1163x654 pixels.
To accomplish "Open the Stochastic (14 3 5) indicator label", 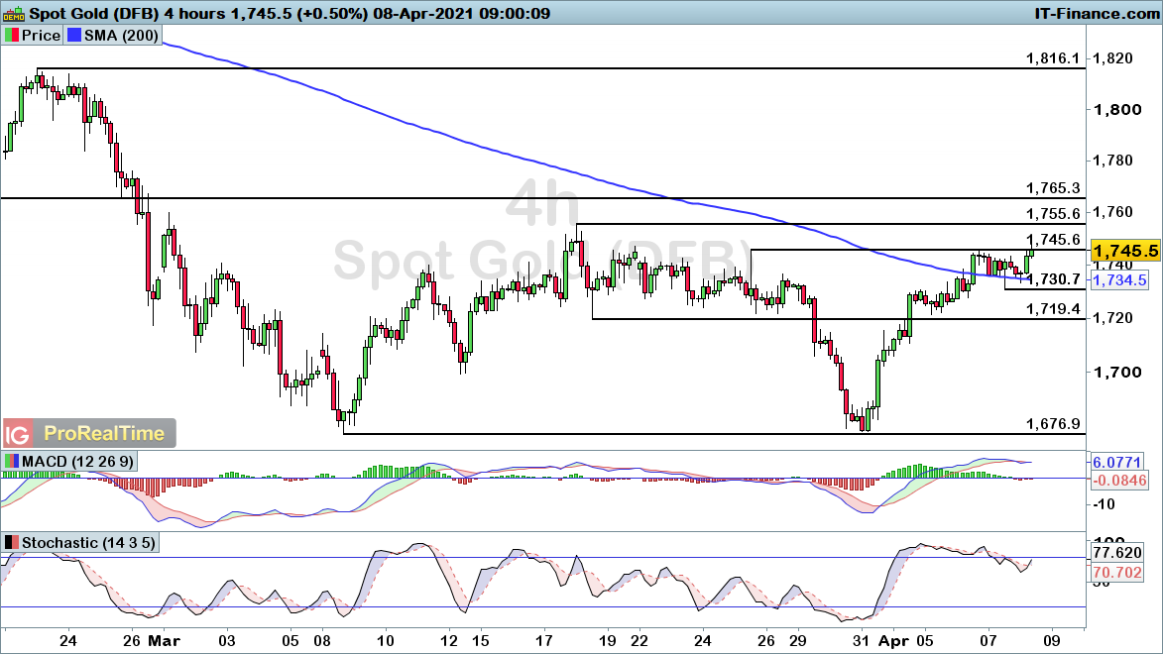I will pyautogui.click(x=88, y=543).
